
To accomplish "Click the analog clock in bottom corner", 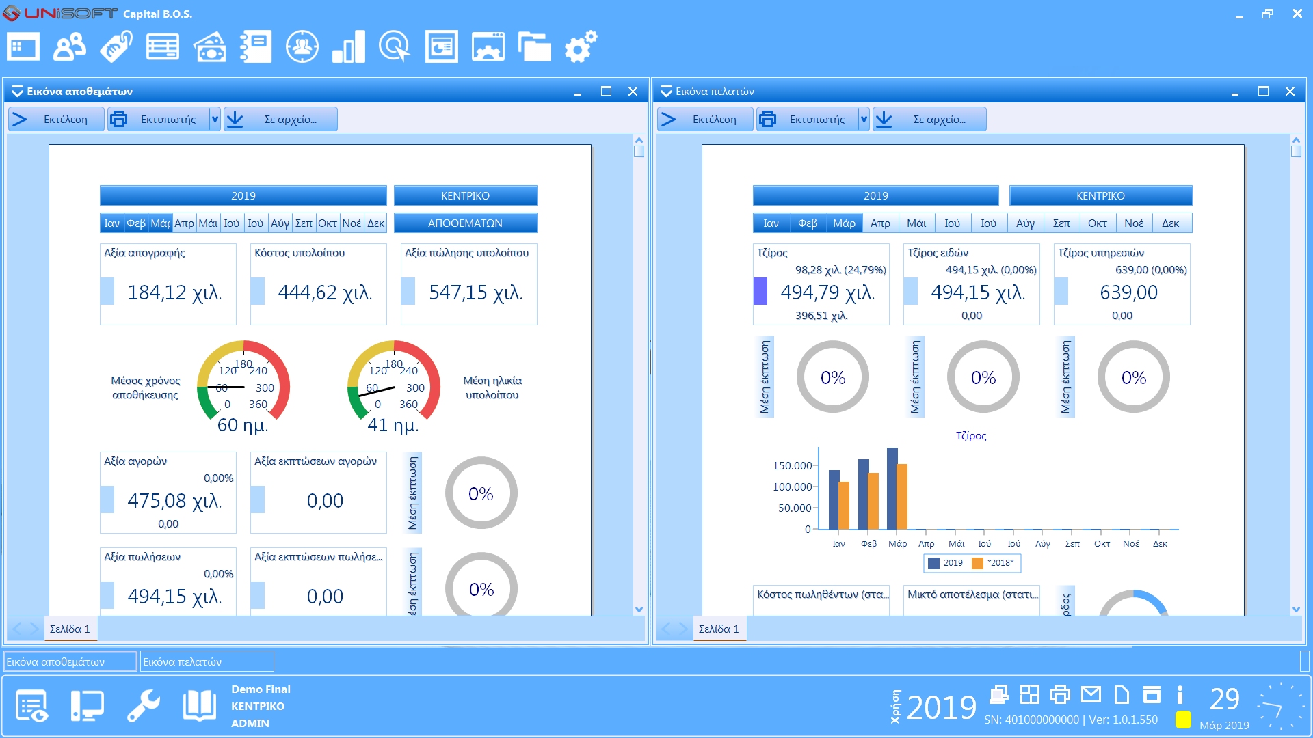I will [1279, 707].
